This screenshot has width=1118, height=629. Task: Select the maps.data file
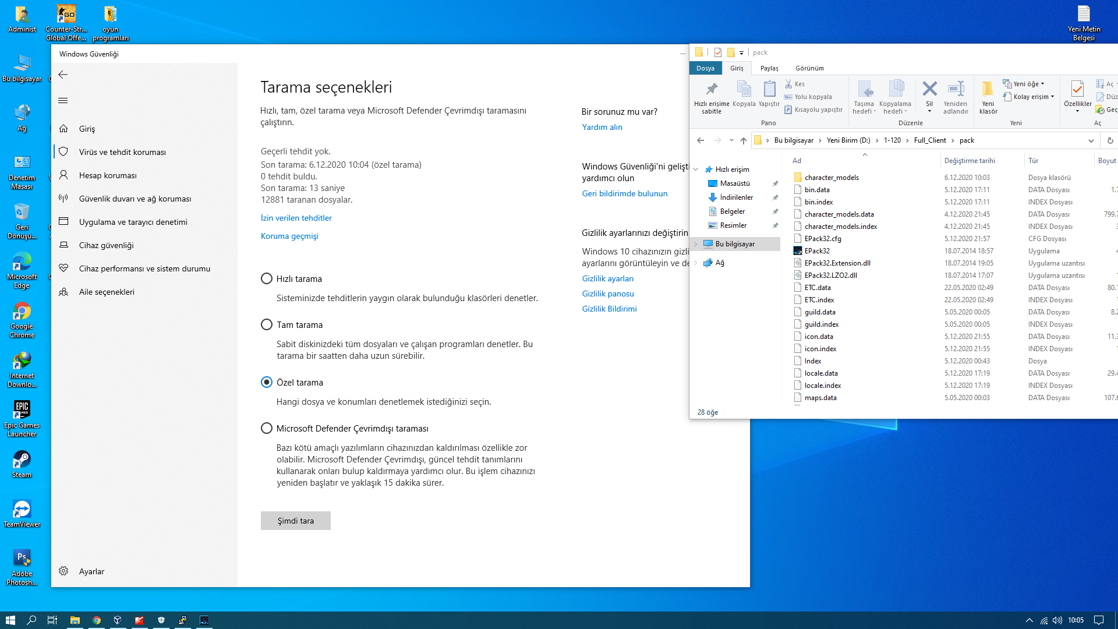(820, 398)
